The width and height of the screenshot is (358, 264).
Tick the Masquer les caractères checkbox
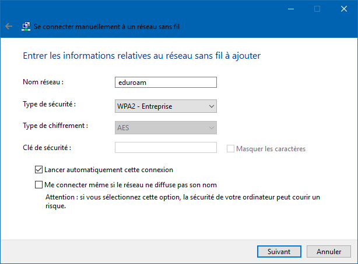tap(230, 149)
